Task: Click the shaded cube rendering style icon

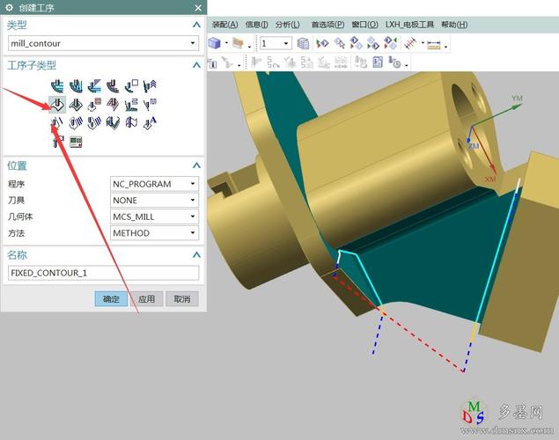Action: (x=214, y=43)
